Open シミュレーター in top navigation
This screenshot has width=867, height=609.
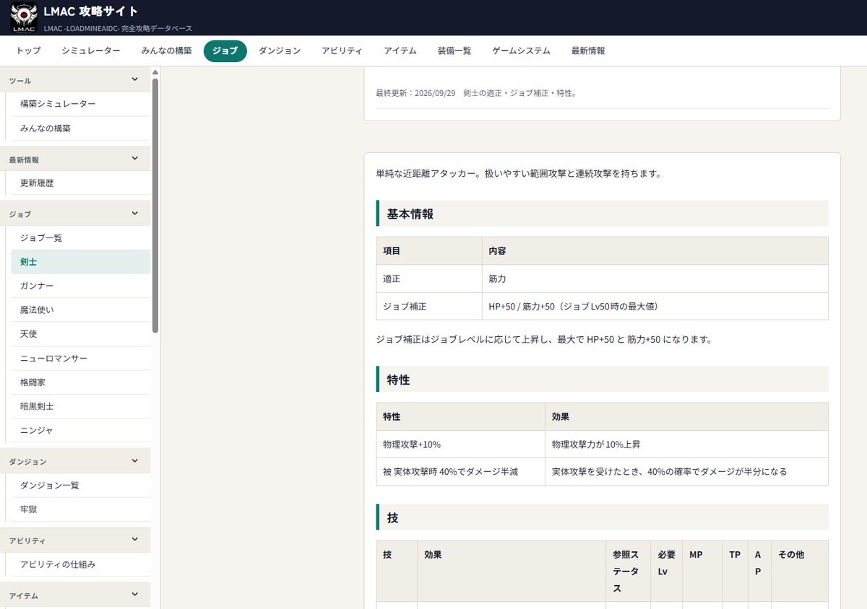click(91, 51)
